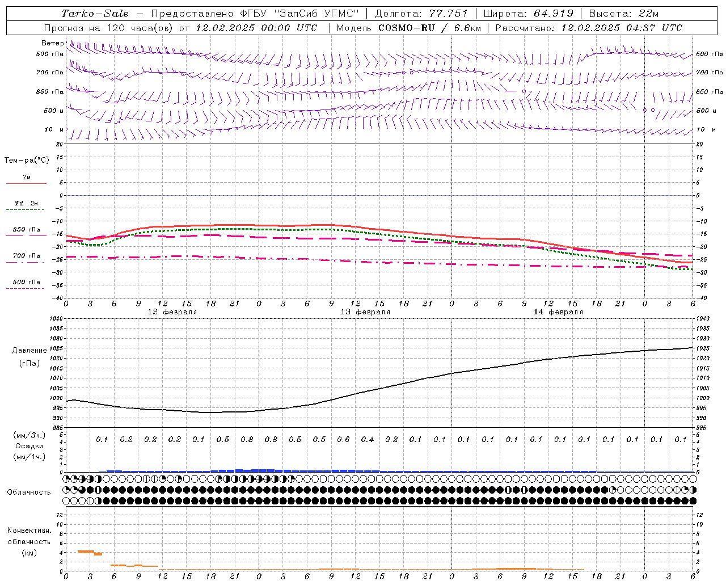Select the 12 февраля date label

[x=172, y=312]
